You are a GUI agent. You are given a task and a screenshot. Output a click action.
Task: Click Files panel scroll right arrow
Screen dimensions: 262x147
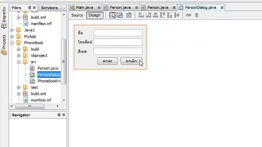coord(57,106)
